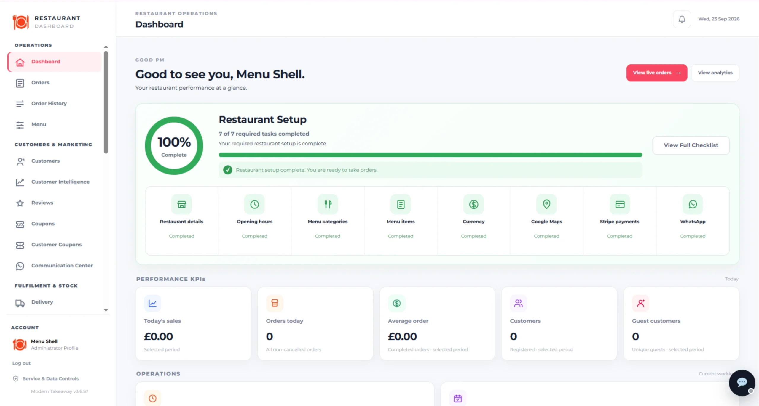The image size is (759, 406).
Task: Open the notifications bell
Action: [x=682, y=19]
